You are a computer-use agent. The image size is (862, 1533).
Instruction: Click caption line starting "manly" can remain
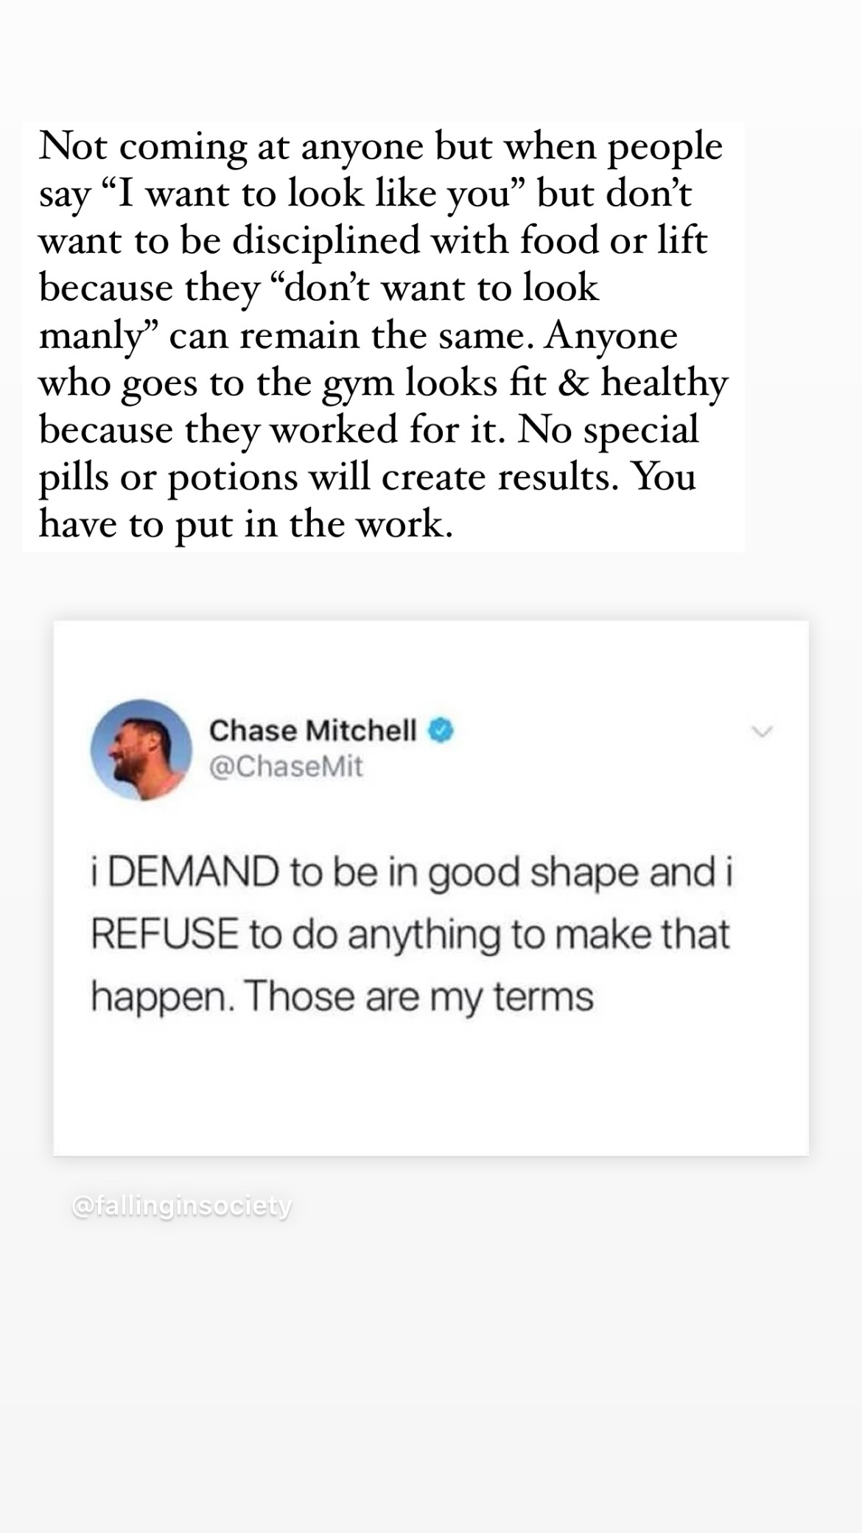pyautogui.click(x=358, y=335)
